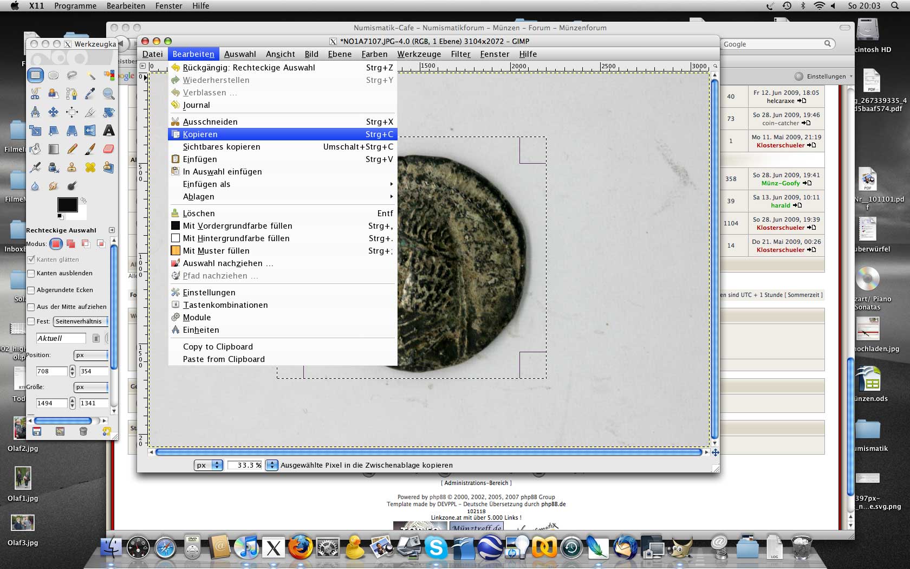This screenshot has height=569, width=910.
Task: Choose the yellow Heal tool
Action: click(90, 167)
